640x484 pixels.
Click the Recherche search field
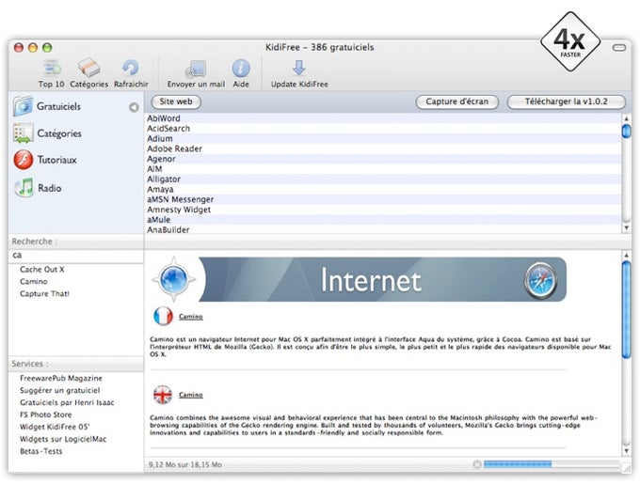tap(76, 256)
